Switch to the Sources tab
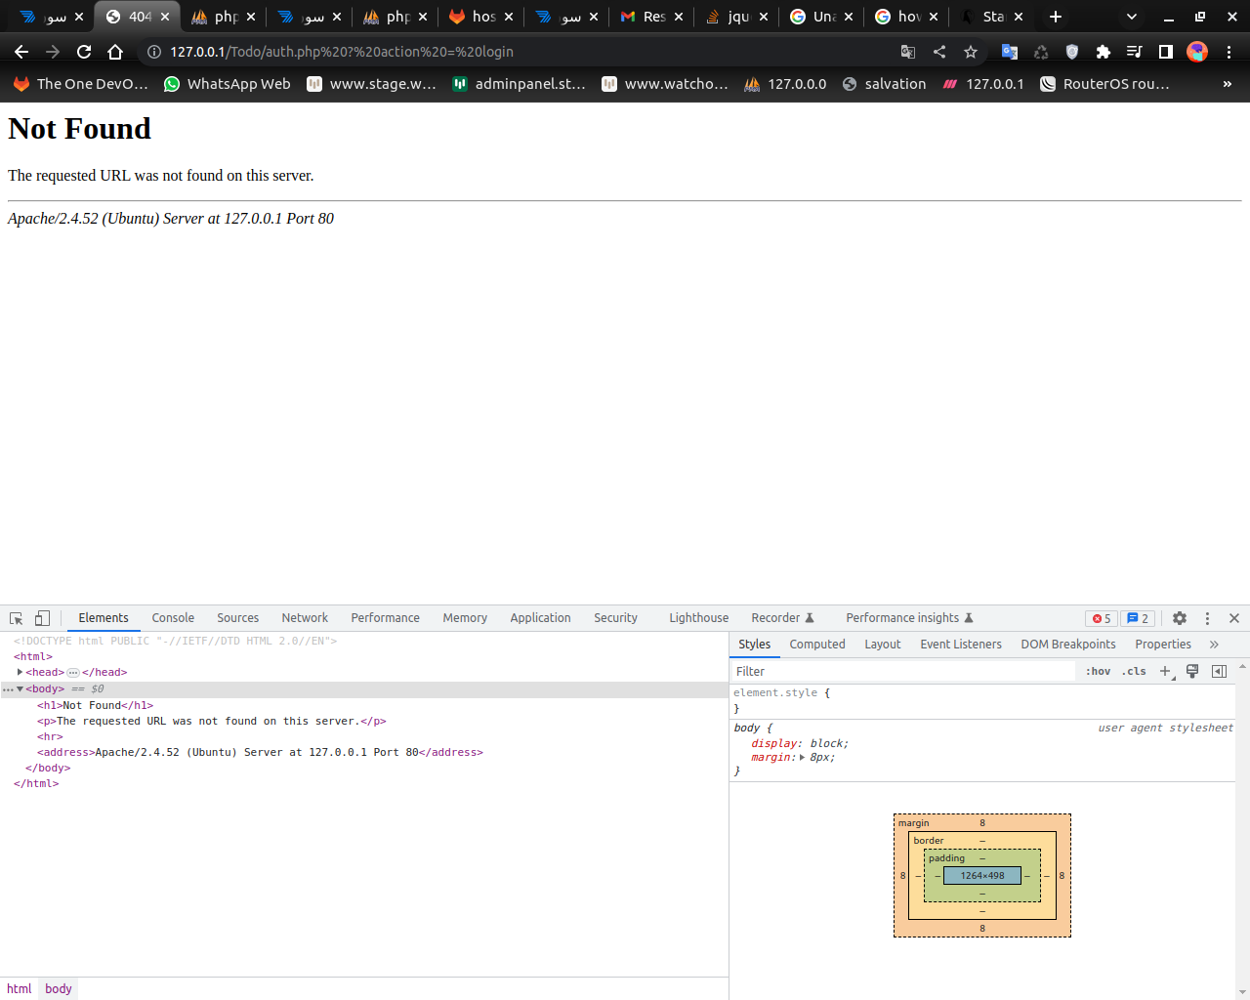 237,618
